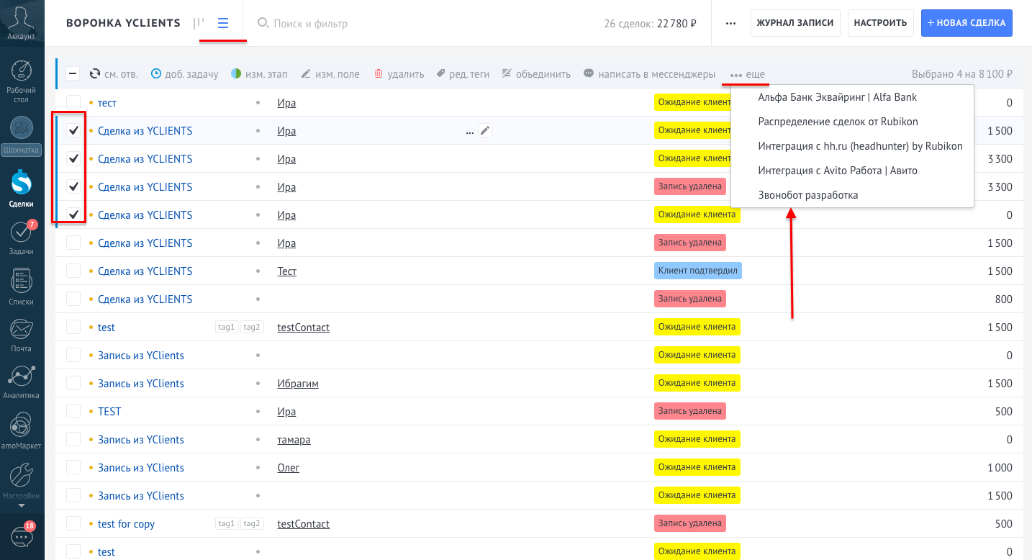This screenshot has height=560, width=1032.
Task: Click ред. теги edit tags action
Action: tap(463, 74)
